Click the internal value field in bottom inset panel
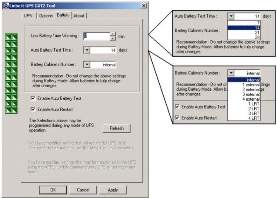 tap(247, 73)
